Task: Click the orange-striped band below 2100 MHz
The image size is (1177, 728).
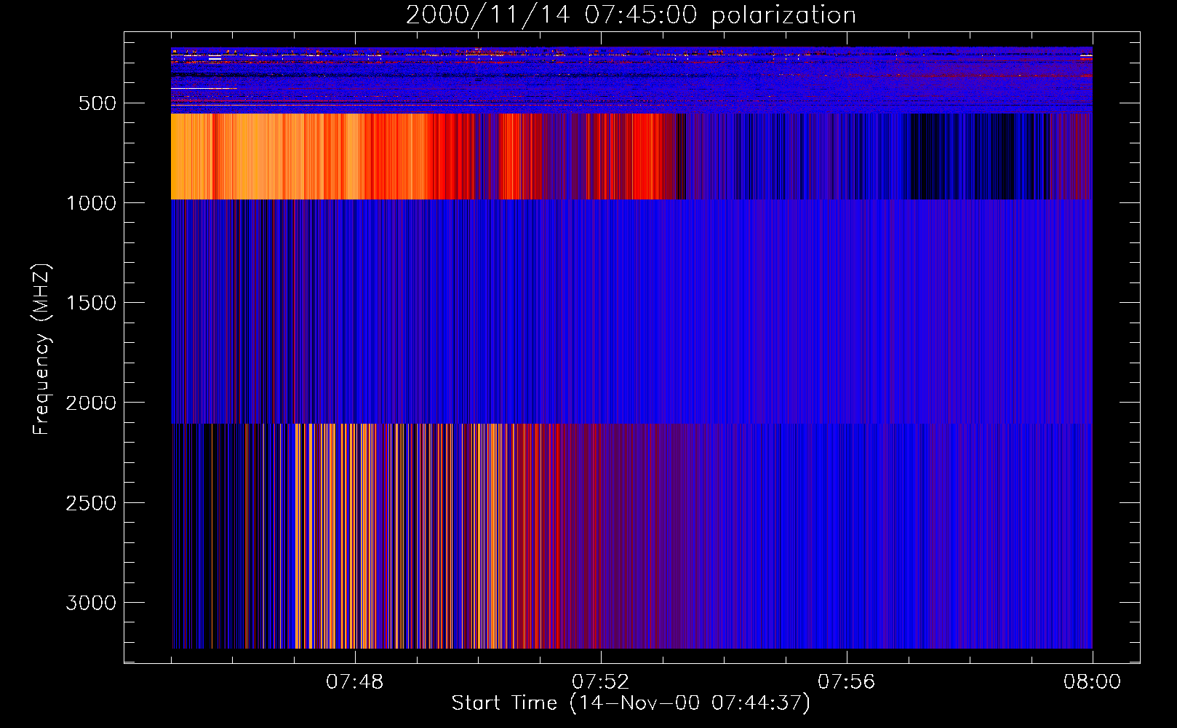Action: tap(631, 536)
